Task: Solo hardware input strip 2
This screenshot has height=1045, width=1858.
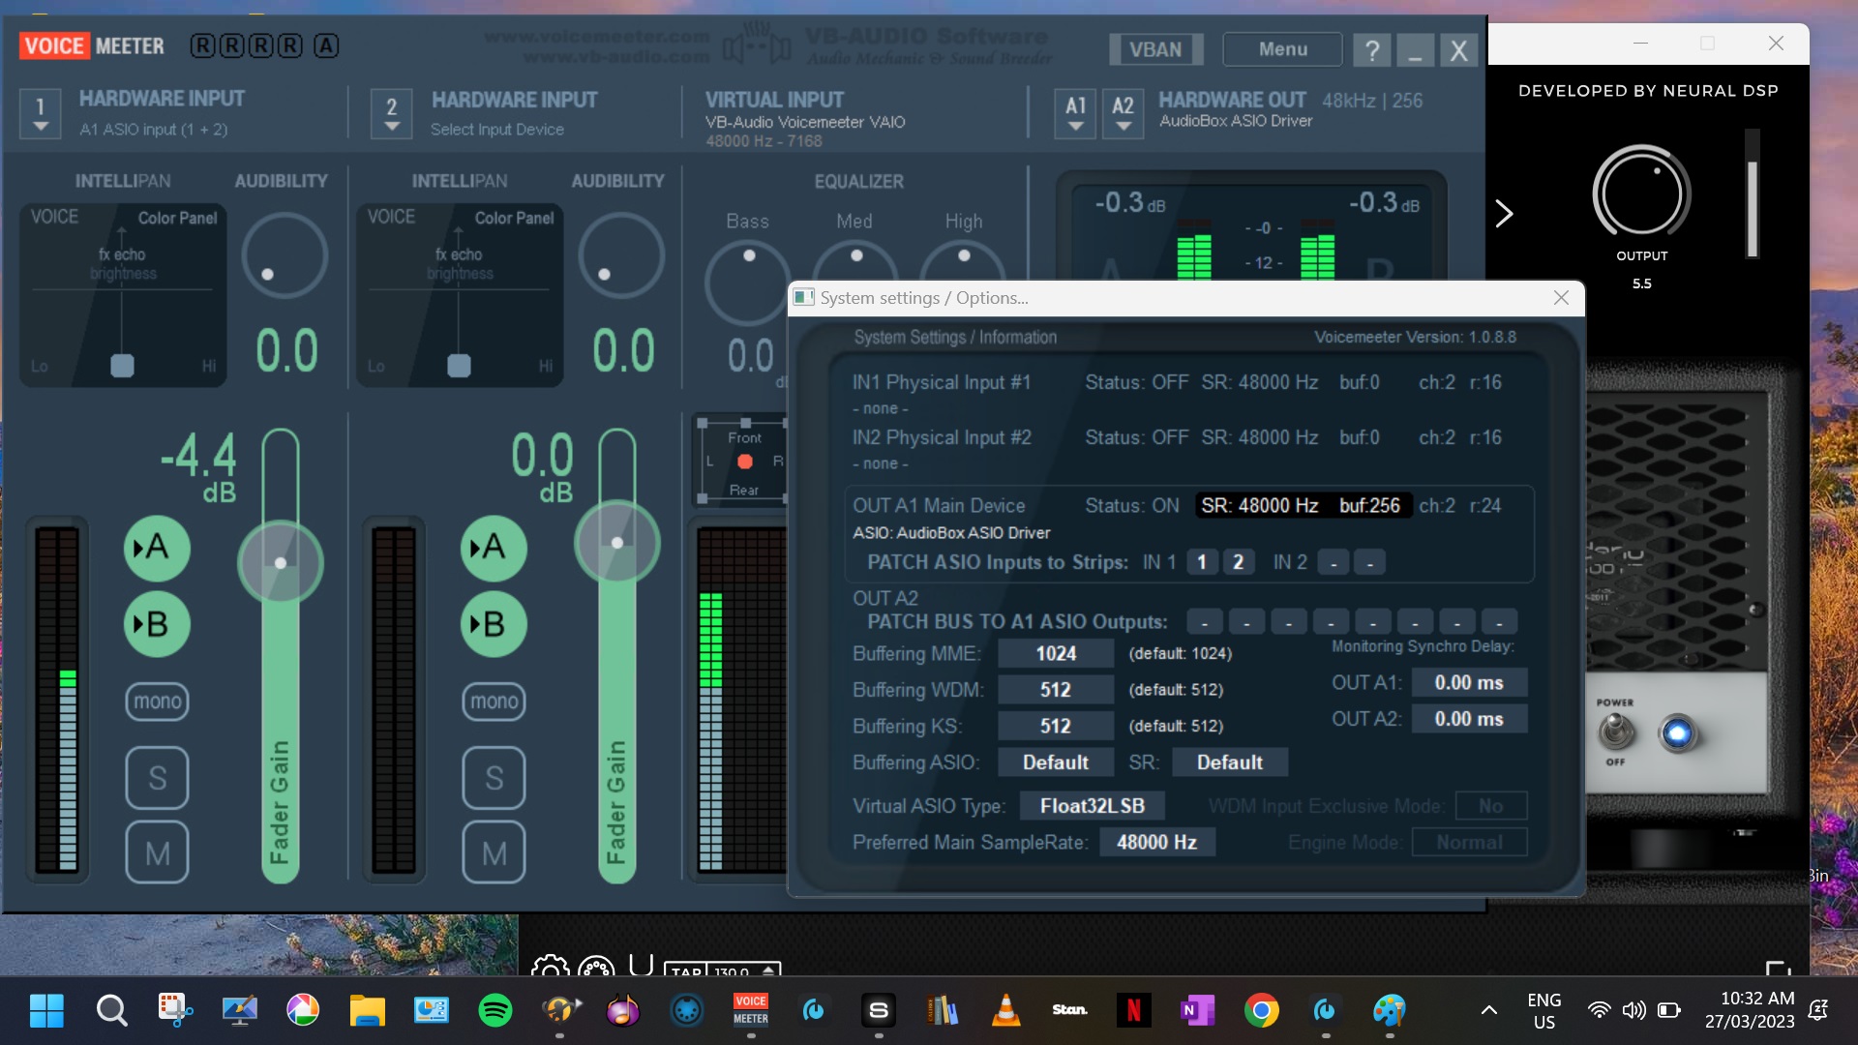Action: 494,778
